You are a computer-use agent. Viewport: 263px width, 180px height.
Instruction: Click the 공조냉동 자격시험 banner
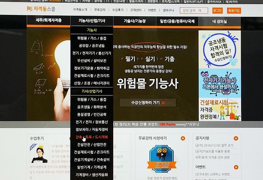point(220,49)
